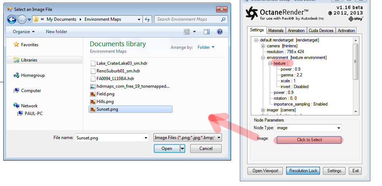The image size is (382, 186).
Task: Switch to the Settings tab in OctaneRender
Action: (x=257, y=30)
